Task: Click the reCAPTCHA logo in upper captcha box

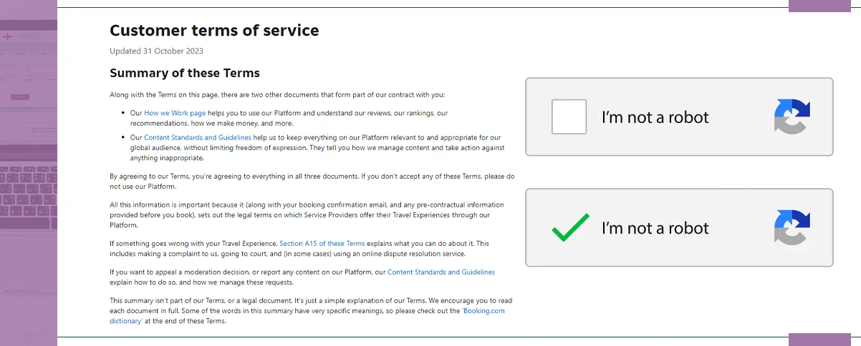Action: pos(792,117)
